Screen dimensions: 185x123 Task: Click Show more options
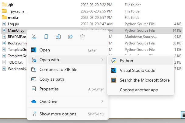(58, 114)
